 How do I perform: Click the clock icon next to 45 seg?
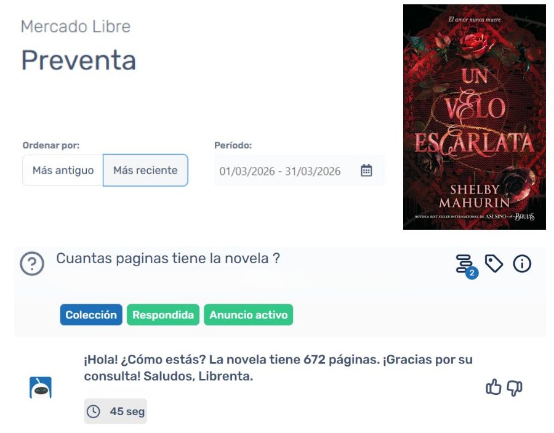click(94, 411)
